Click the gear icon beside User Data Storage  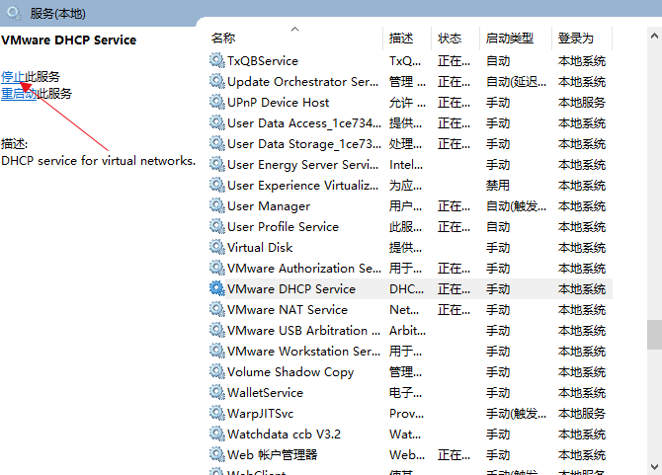pos(217,143)
